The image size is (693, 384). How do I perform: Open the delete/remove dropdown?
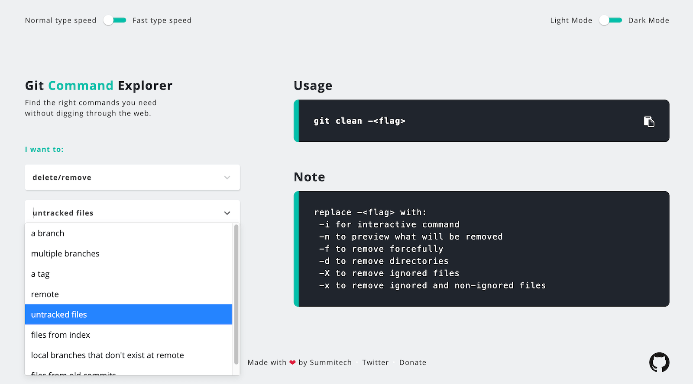(132, 177)
